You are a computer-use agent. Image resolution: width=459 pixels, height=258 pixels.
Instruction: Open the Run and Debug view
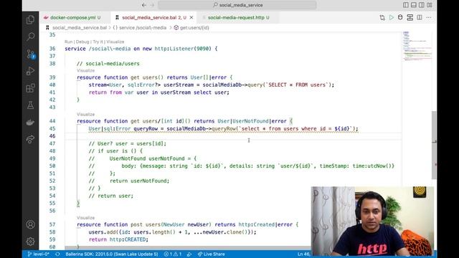pos(30,71)
